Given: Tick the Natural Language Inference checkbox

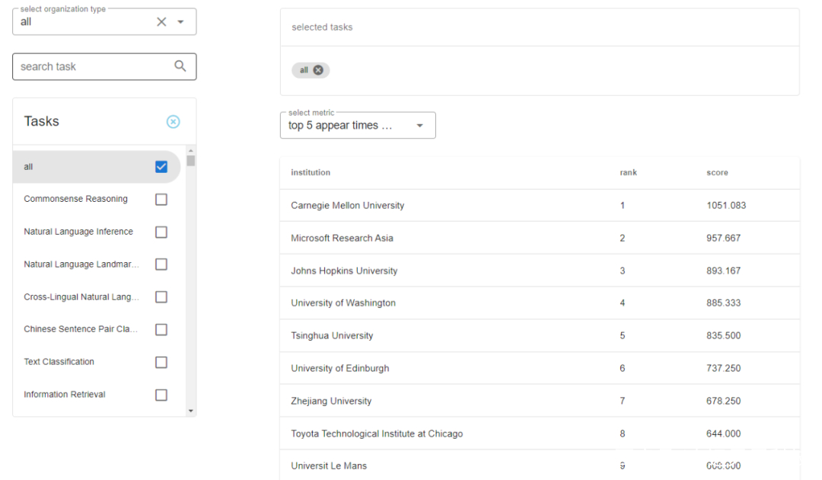Looking at the screenshot, I should point(161,232).
